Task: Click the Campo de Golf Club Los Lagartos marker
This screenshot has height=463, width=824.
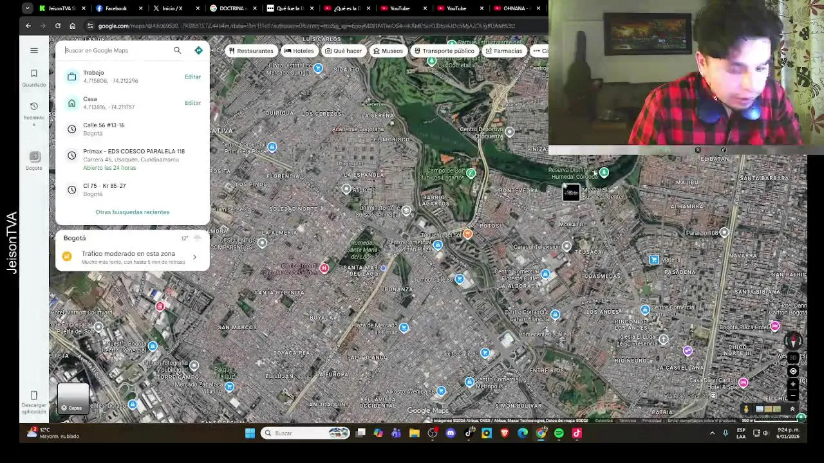Action: tap(471, 173)
